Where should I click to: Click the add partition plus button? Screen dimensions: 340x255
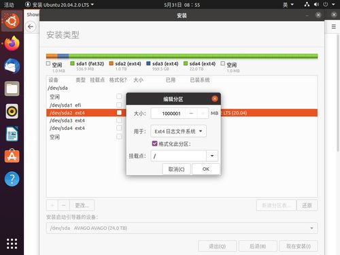pos(52,205)
